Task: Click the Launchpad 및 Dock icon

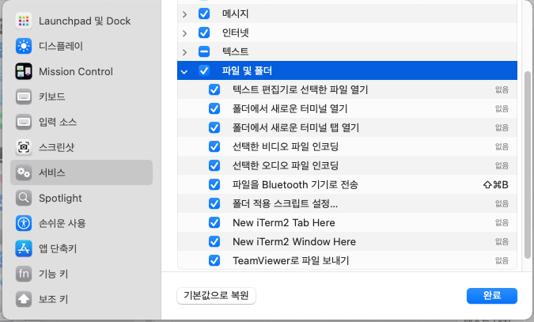Action: coord(24,21)
